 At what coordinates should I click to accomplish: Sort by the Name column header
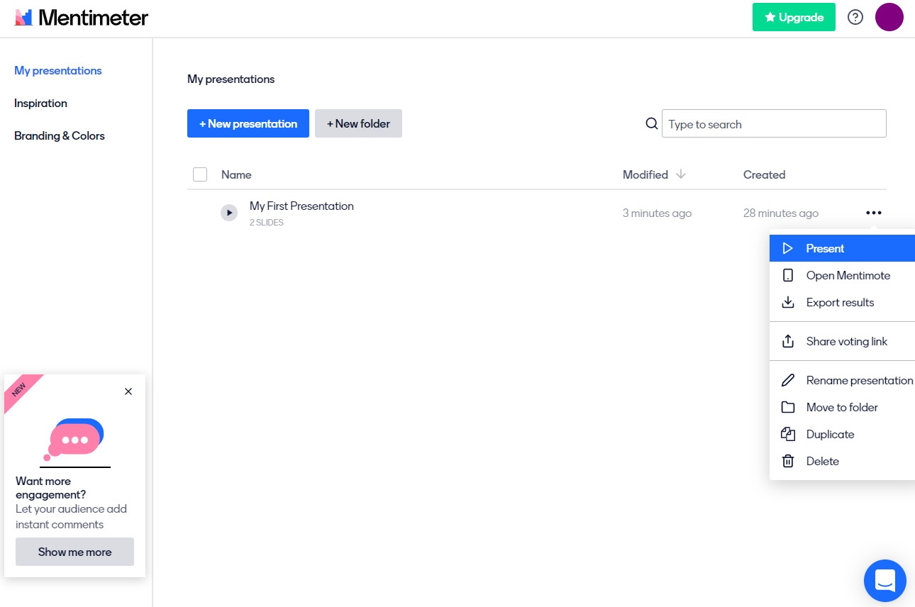pyautogui.click(x=236, y=174)
